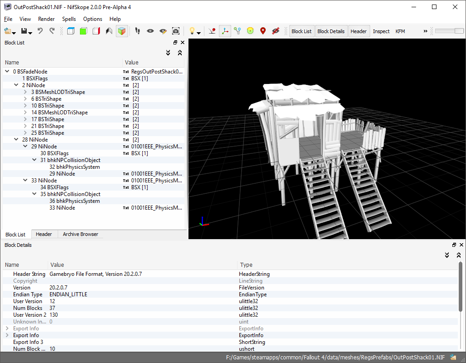Image resolution: width=466 pixels, height=363 pixels.
Task: Activate the walk mode footsteps icon
Action: pos(137,31)
